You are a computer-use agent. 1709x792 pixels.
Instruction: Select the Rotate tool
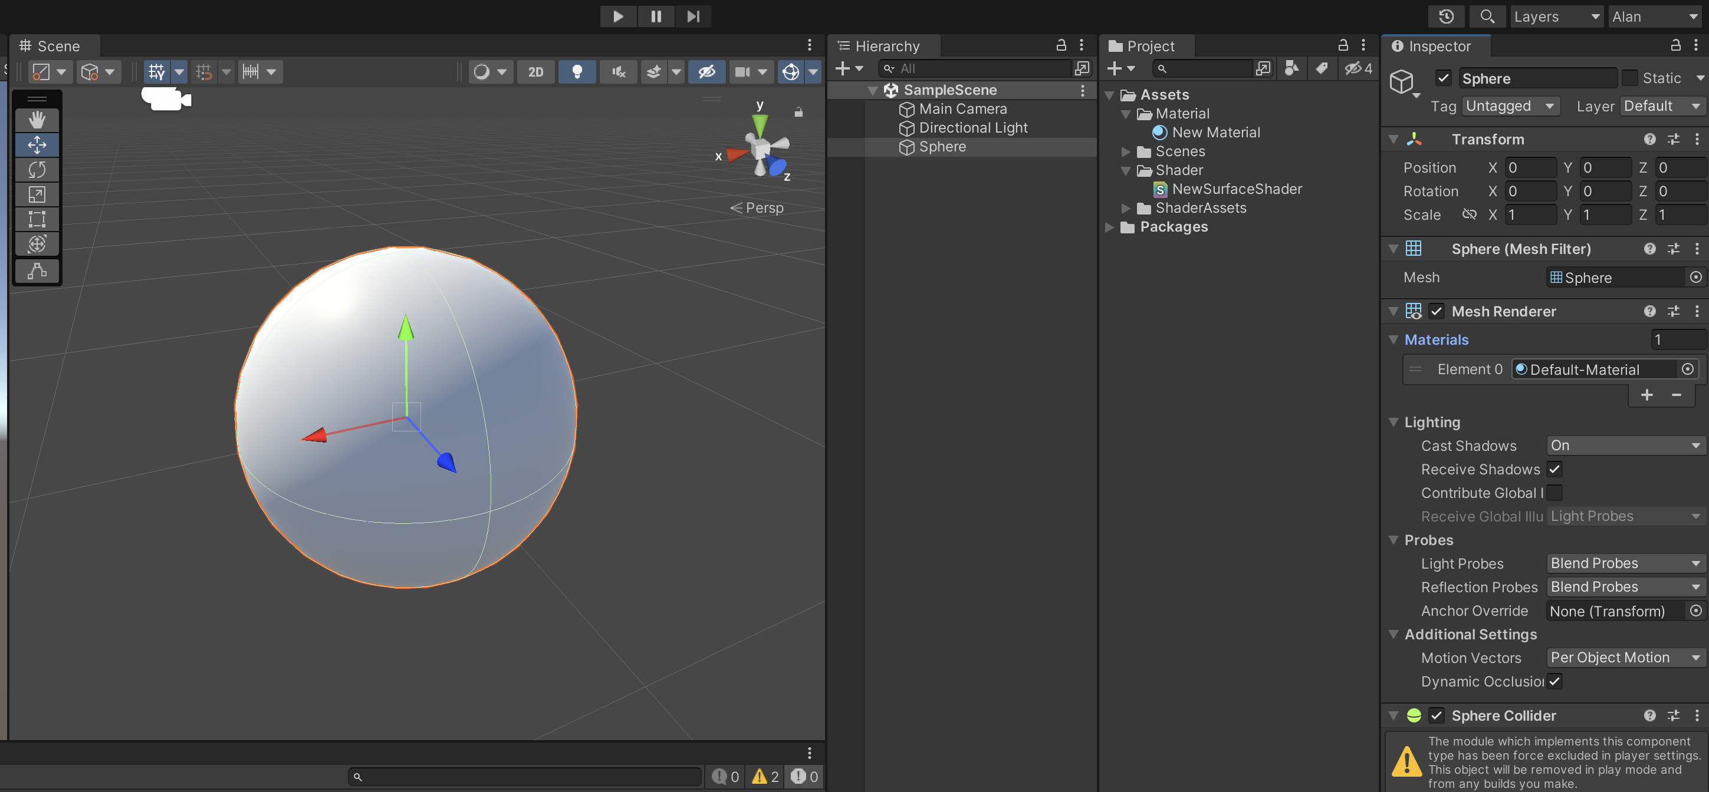tap(37, 169)
